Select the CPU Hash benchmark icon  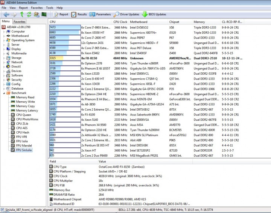[x=13, y=132]
